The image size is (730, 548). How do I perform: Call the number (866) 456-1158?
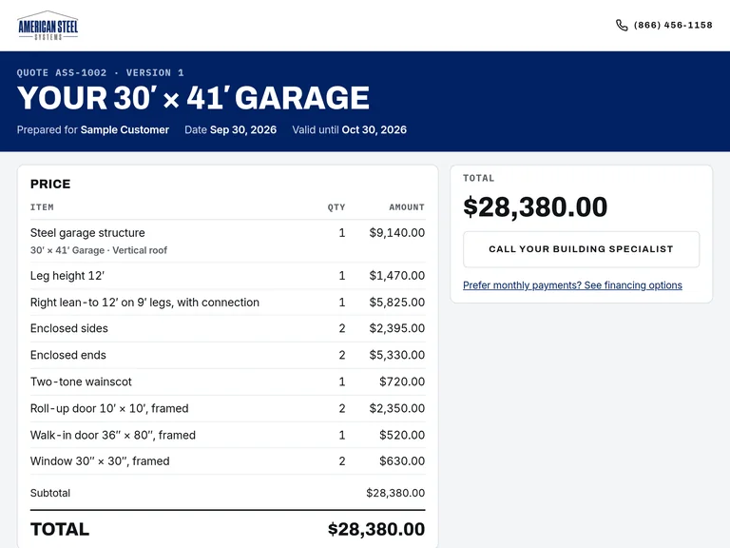[673, 25]
